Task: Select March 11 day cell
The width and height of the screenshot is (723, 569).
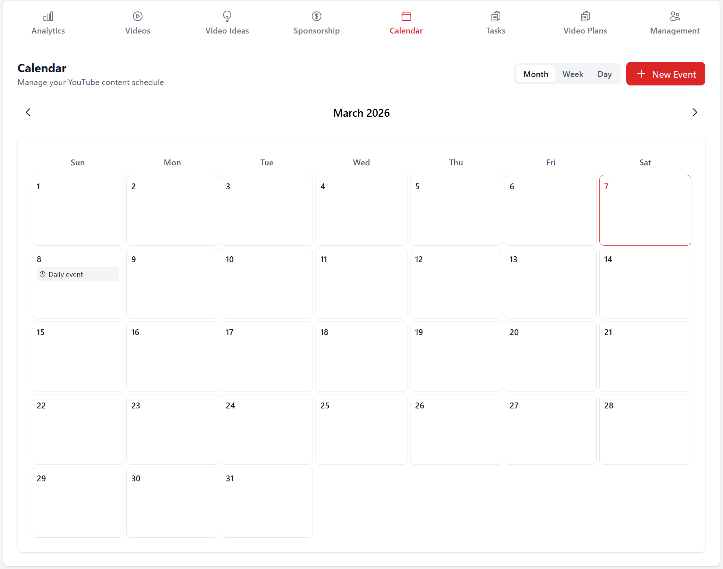Action: point(361,283)
